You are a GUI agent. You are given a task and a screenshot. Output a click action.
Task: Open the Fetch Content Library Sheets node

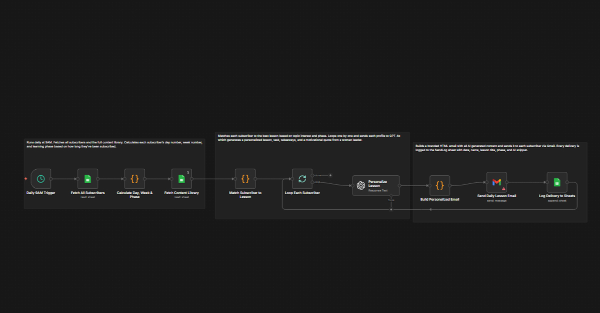click(x=181, y=179)
